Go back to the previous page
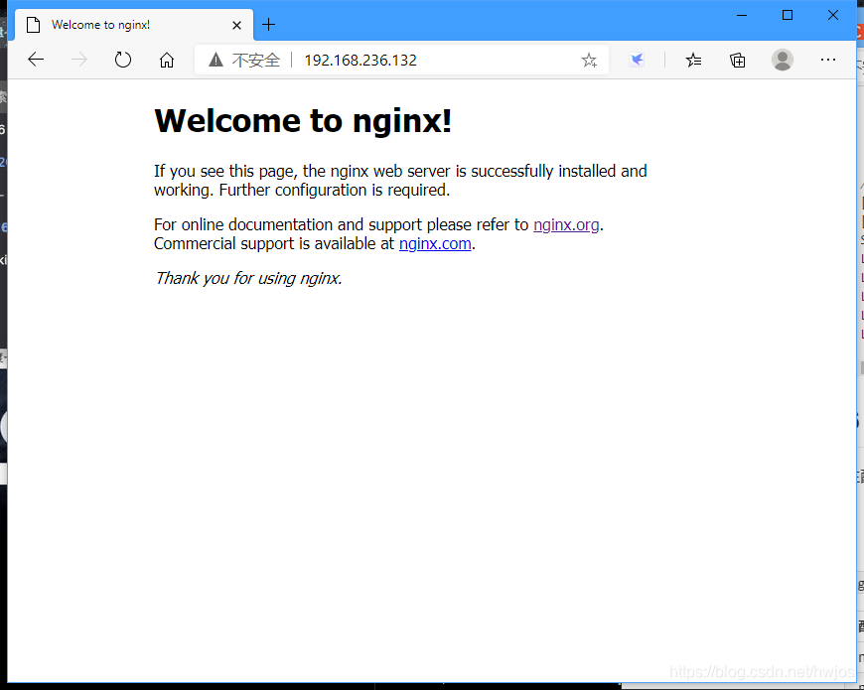This screenshot has height=690, width=864. 36,60
